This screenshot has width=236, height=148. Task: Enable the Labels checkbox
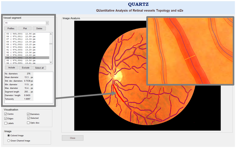(6, 123)
